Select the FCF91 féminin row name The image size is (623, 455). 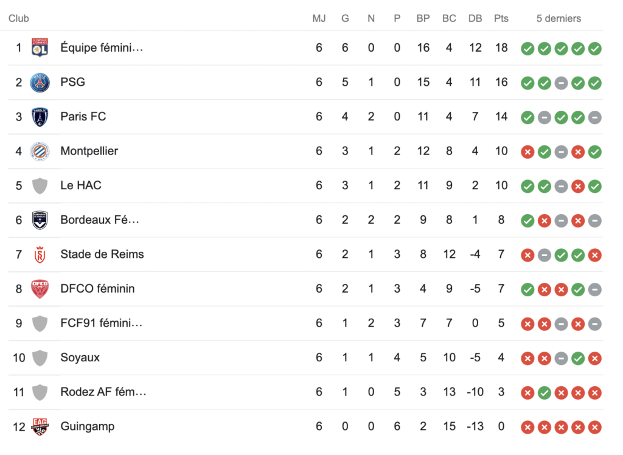102,323
